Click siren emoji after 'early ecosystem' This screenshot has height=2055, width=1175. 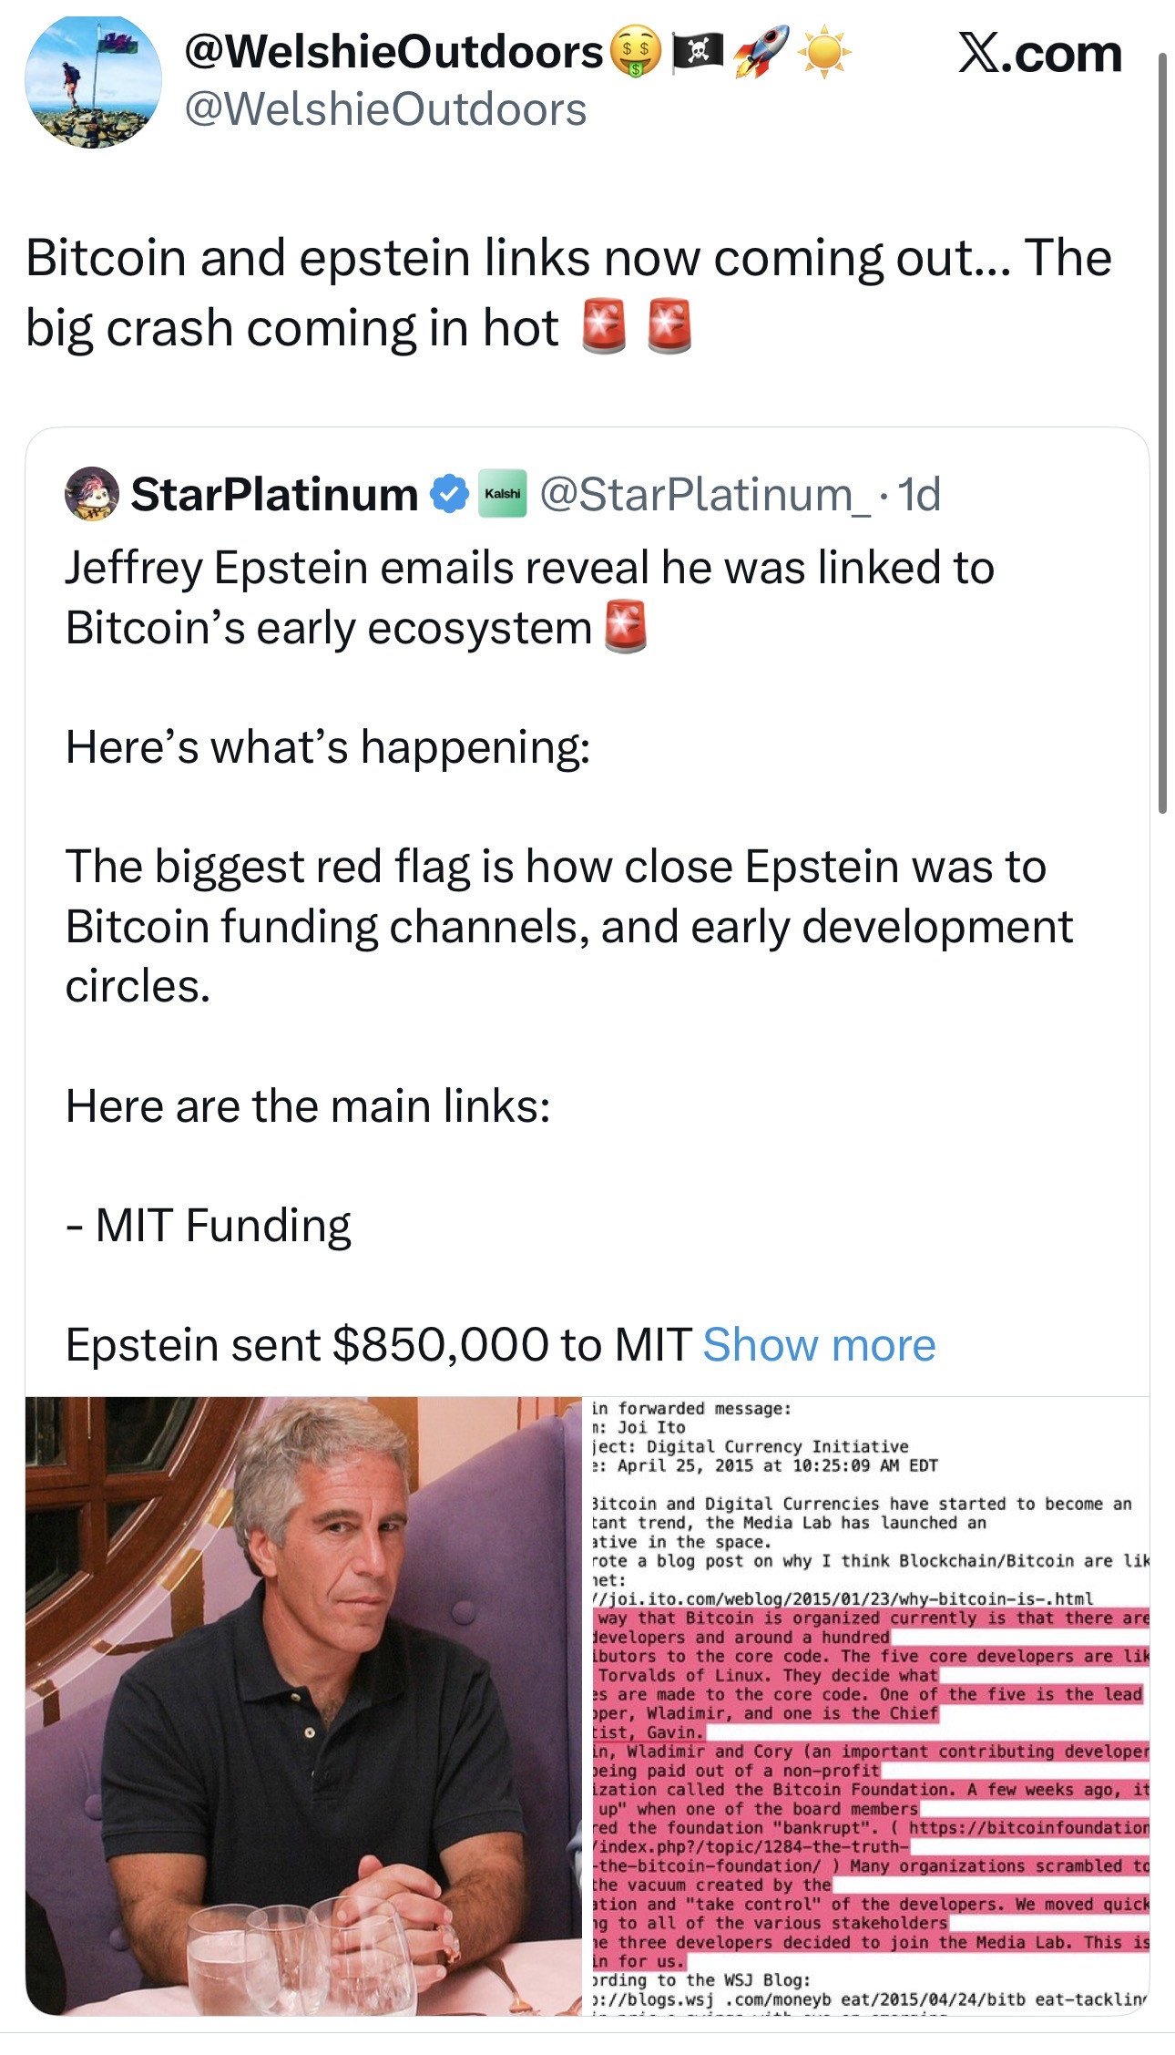(626, 627)
